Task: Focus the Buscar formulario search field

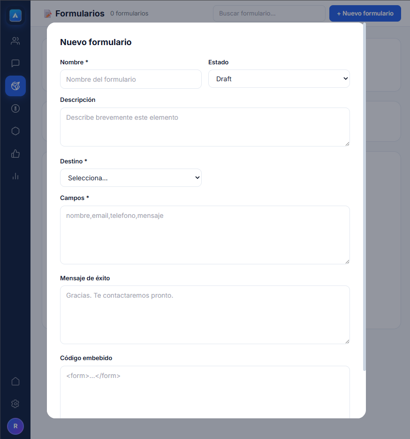Action: click(x=269, y=14)
